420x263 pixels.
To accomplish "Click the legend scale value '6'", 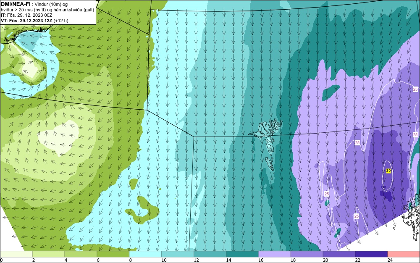I will click(x=98, y=260).
